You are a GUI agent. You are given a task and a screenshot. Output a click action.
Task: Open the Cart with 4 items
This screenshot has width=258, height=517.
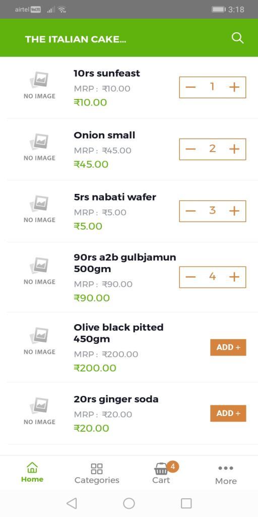[162, 473]
